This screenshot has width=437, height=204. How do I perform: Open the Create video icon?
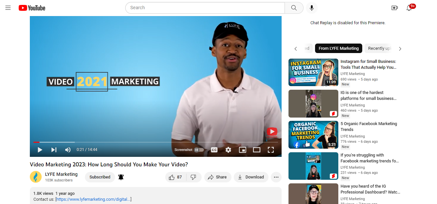(x=395, y=8)
